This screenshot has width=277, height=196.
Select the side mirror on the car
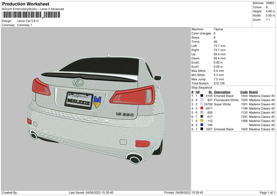point(158,78)
